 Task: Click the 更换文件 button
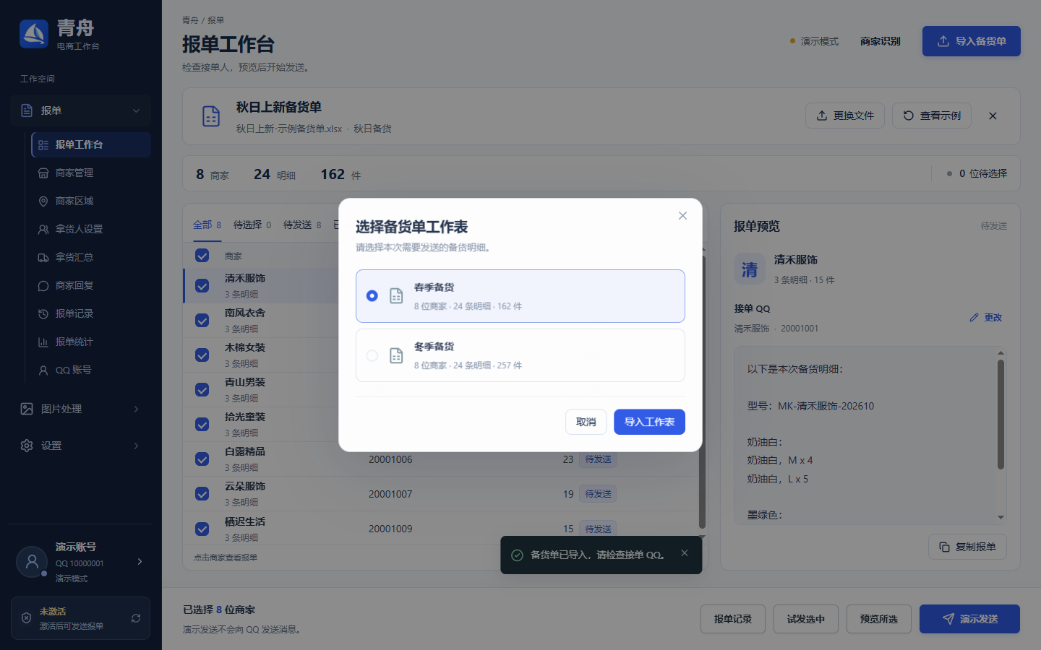[x=845, y=116]
